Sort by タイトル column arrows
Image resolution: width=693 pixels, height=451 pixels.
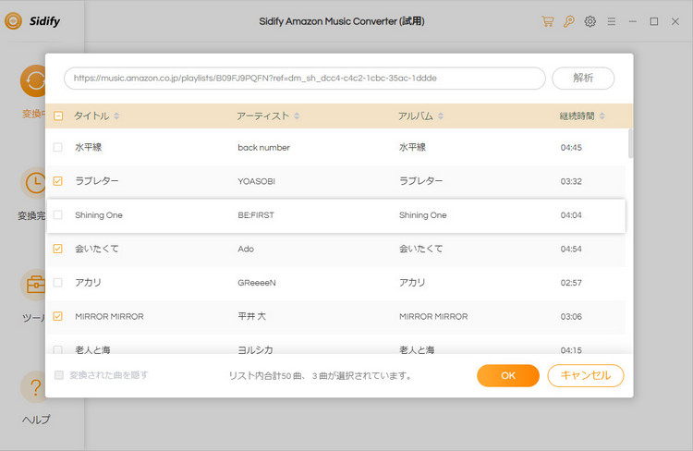pyautogui.click(x=116, y=116)
